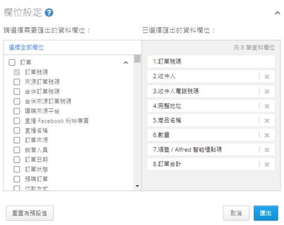Viewport: 284px width, 225px height.
Task: Collapse the 訂單 group chevron
Action: coord(126,62)
